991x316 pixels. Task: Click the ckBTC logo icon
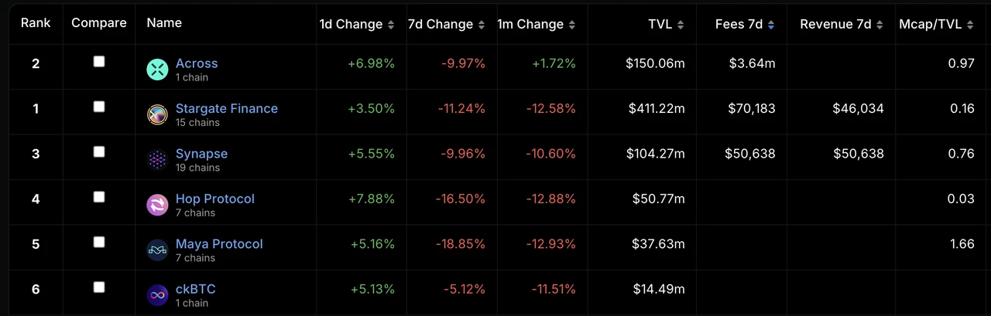click(x=157, y=294)
